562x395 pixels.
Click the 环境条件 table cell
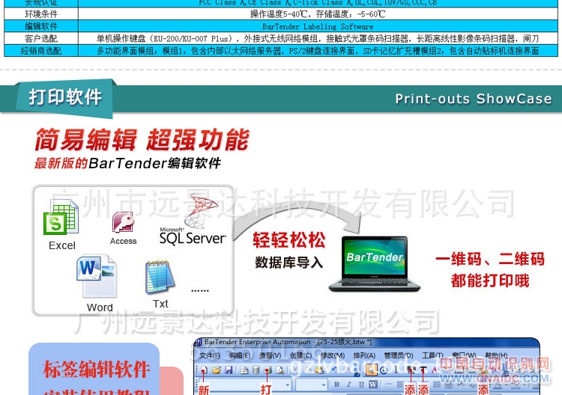[x=41, y=14]
